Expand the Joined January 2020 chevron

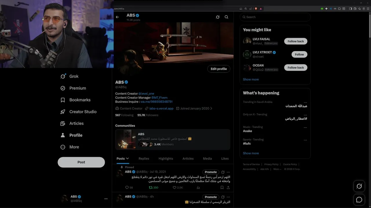[x=211, y=109]
